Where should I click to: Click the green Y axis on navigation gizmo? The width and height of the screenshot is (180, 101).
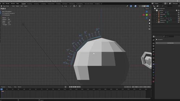(147, 15)
